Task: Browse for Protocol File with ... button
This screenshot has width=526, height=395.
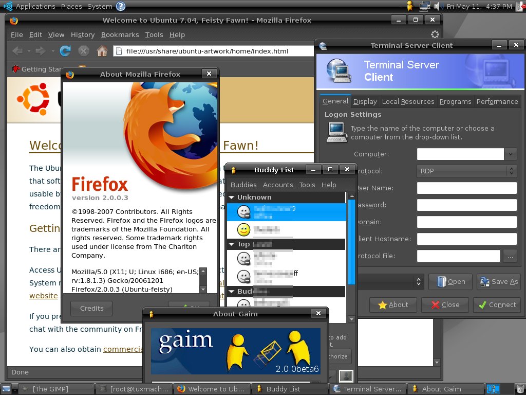Action: (x=510, y=256)
